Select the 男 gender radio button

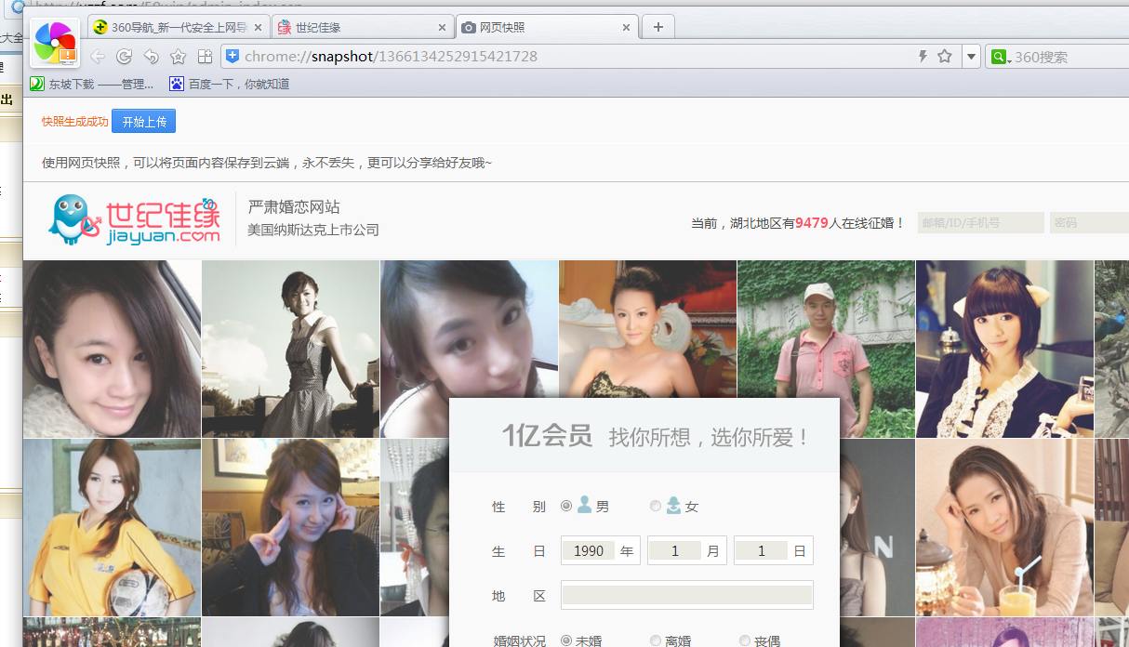pyautogui.click(x=566, y=506)
